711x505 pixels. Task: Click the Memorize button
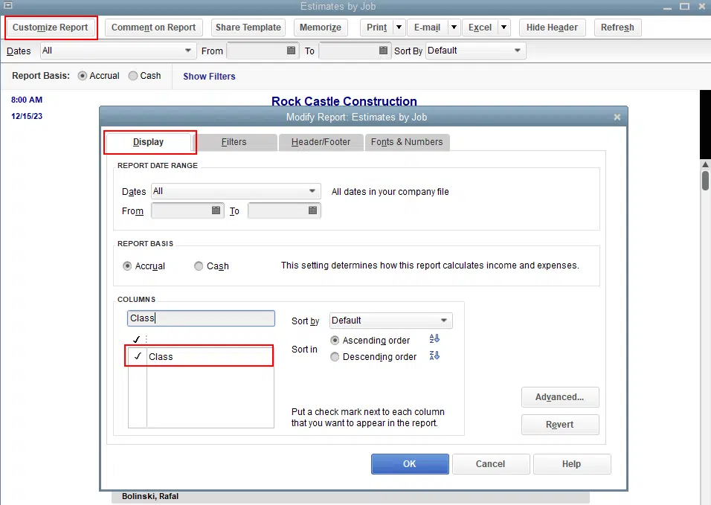pyautogui.click(x=321, y=28)
